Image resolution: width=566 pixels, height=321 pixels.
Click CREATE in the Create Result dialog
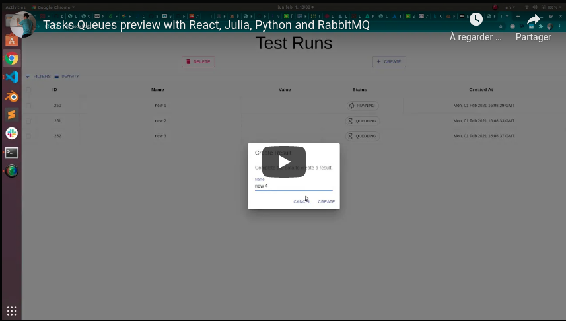coord(326,202)
